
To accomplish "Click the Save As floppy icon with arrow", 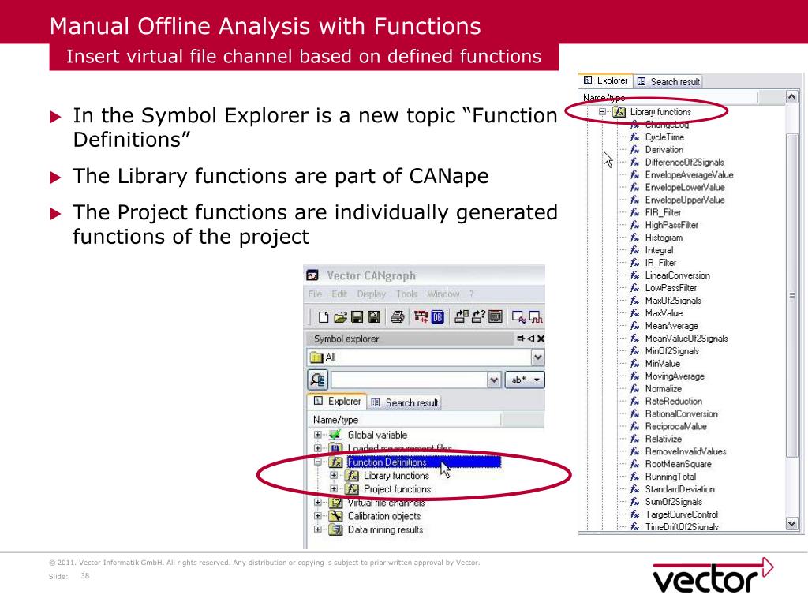I will click(373, 317).
